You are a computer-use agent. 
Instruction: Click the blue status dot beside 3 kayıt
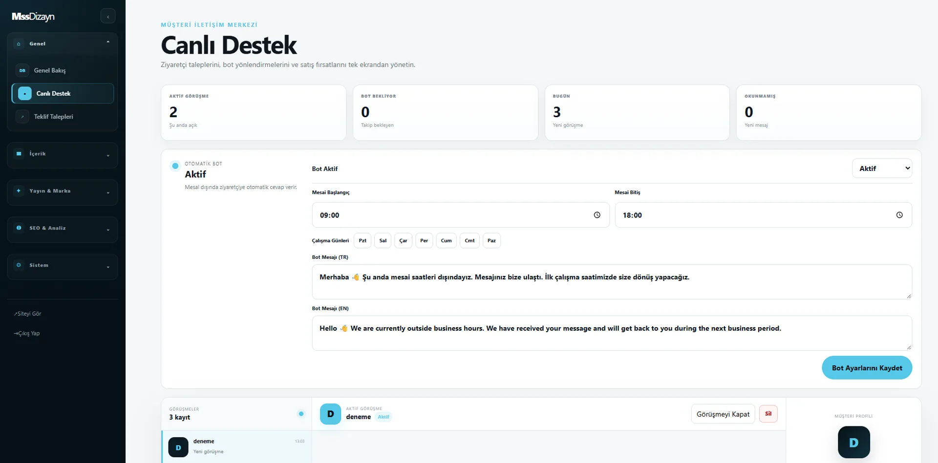(301, 414)
